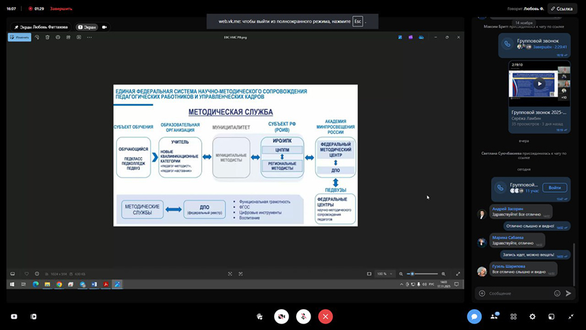Turn on the camera
The height and width of the screenshot is (330, 586).
click(281, 316)
